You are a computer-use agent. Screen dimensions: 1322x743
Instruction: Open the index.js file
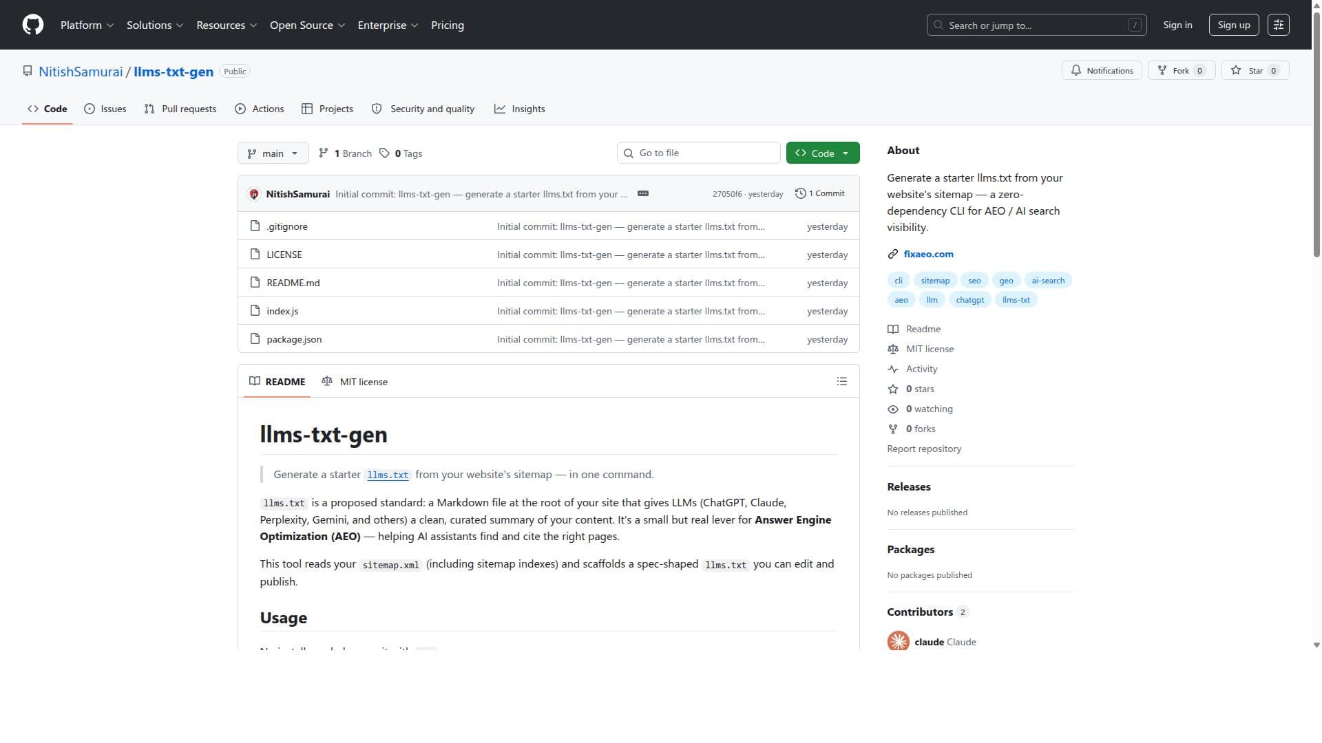[x=282, y=311]
